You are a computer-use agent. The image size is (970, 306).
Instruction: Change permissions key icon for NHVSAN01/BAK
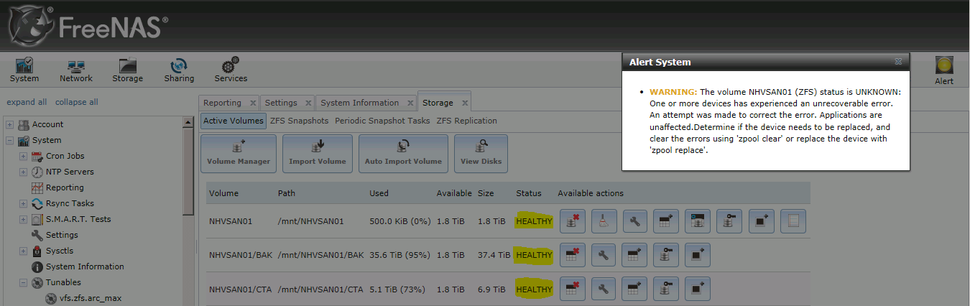coord(666,255)
